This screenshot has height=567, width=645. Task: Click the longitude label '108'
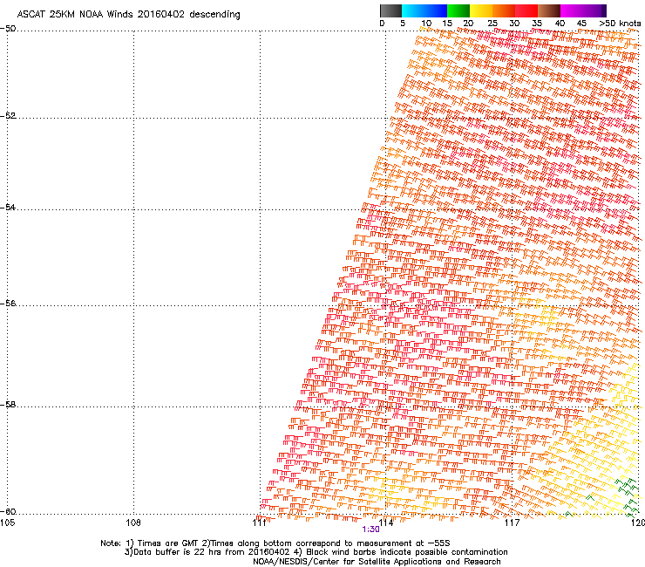point(133,523)
